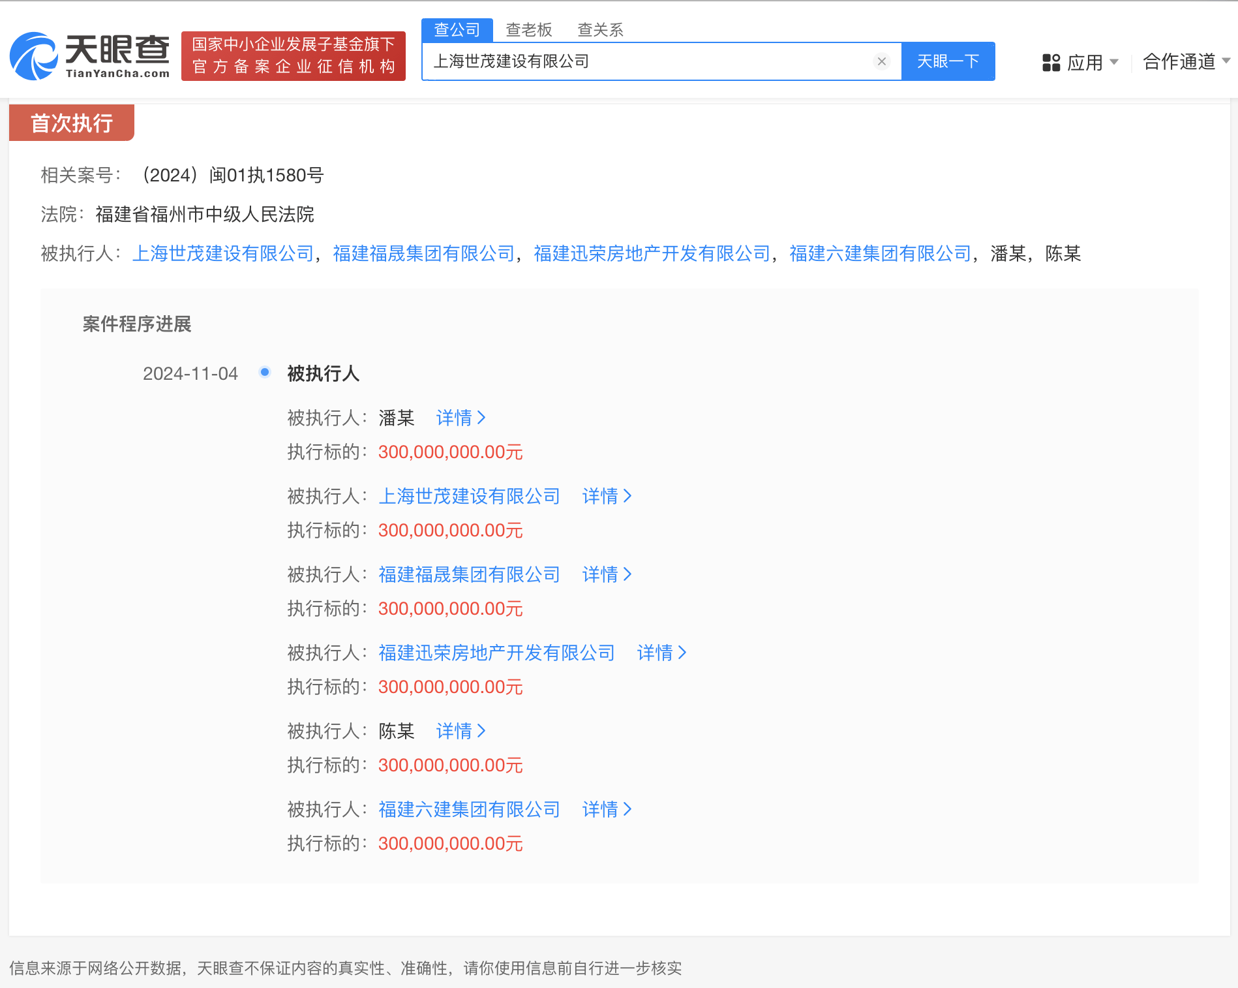Click the Tianyancha logo icon
Screen dimensions: 1238x988
(x=33, y=57)
